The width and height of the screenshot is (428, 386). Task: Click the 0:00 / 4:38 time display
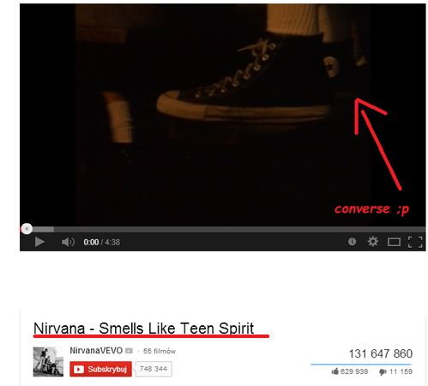(x=101, y=242)
